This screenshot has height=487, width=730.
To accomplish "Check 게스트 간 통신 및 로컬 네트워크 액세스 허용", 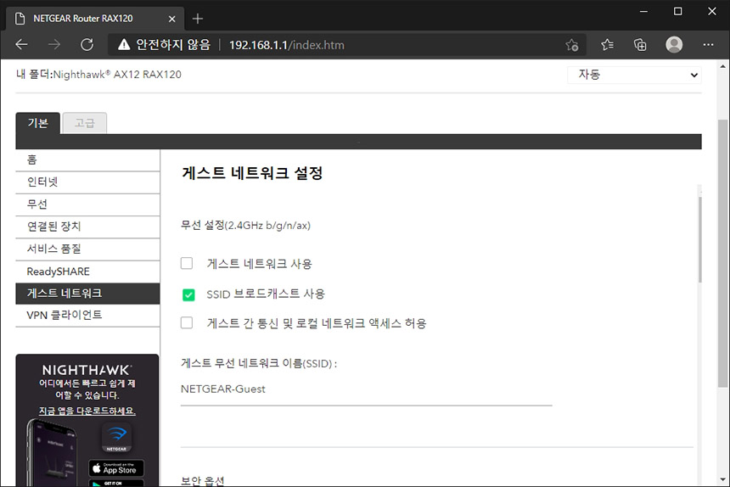I will tap(187, 322).
